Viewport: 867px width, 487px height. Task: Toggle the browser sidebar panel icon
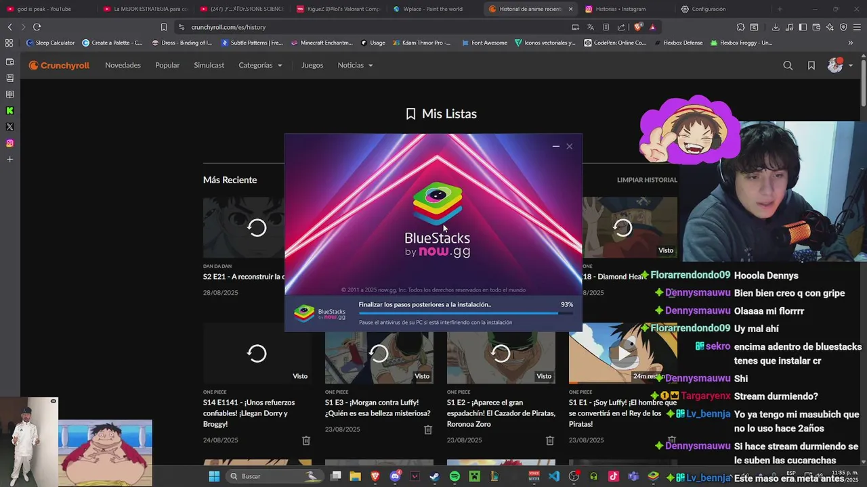803,27
